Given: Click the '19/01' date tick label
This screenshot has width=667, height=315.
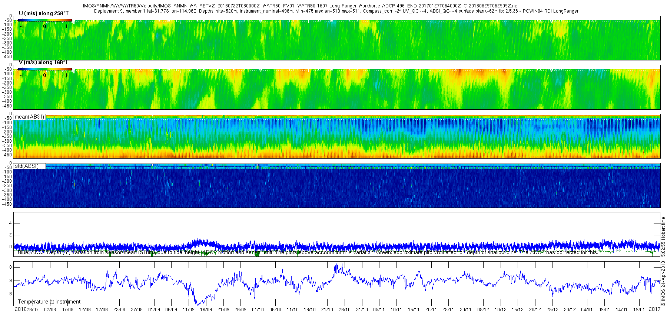Looking at the screenshot, I should [639, 310].
